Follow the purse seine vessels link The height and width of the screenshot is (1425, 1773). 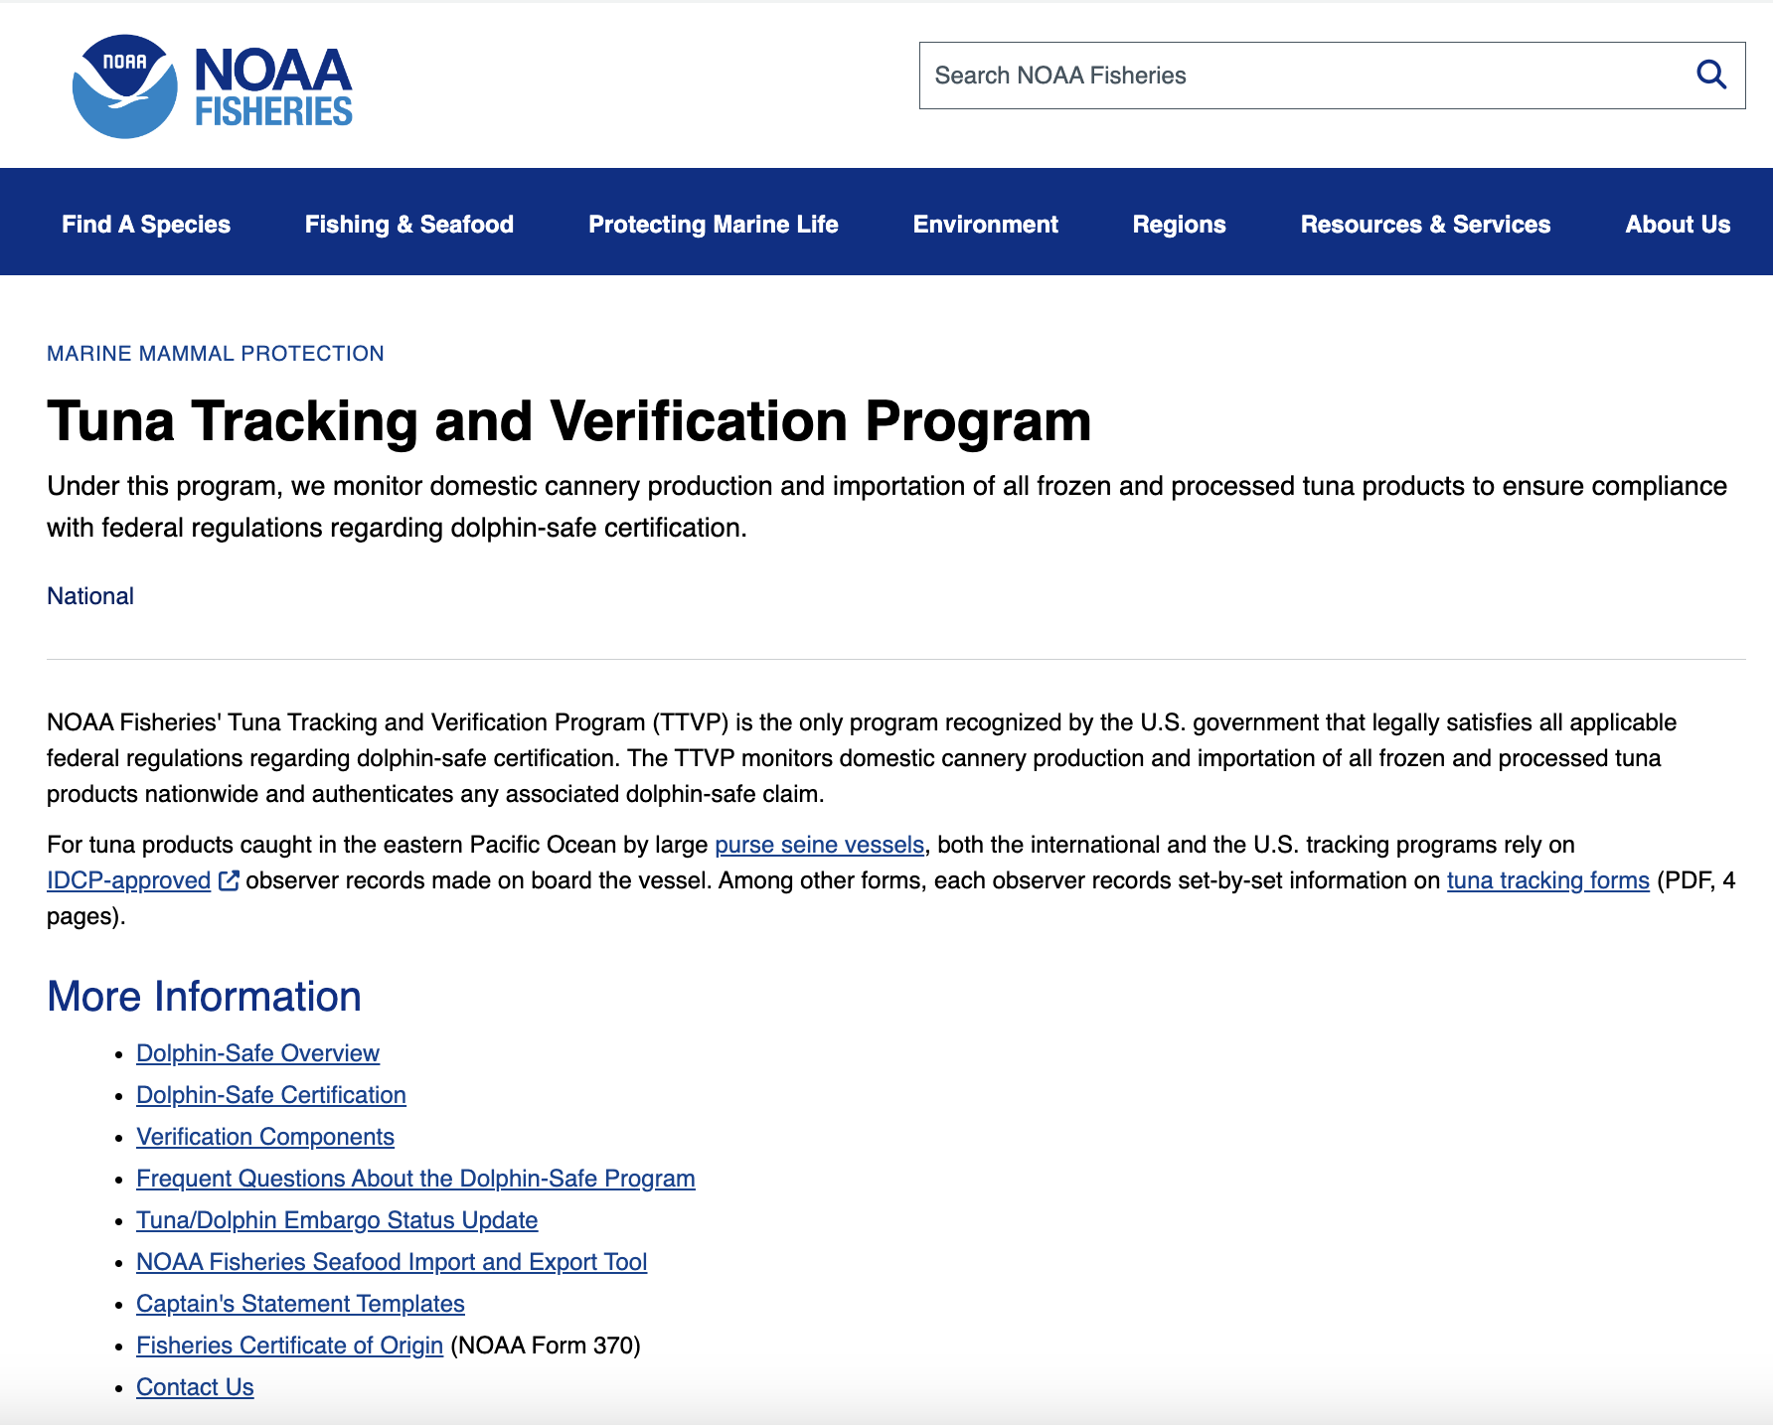(819, 845)
